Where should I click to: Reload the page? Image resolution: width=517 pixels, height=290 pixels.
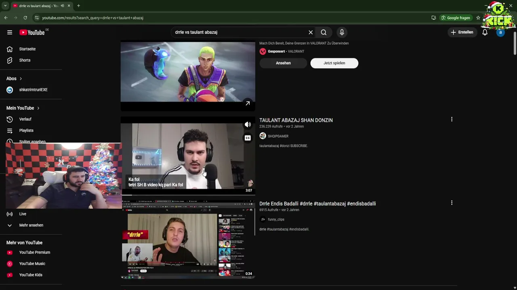point(25,18)
